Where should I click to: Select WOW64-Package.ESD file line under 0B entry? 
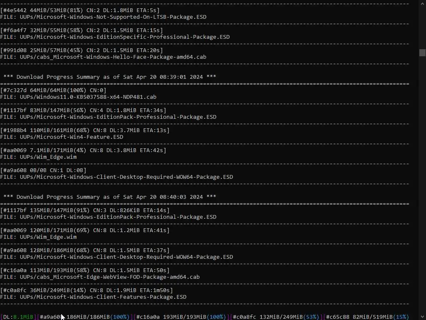[x=116, y=177]
